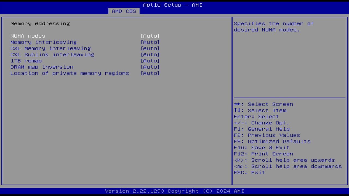Click the F10: Save & Exit hint
Viewport: 349px width, 196px height.
pos(261,148)
